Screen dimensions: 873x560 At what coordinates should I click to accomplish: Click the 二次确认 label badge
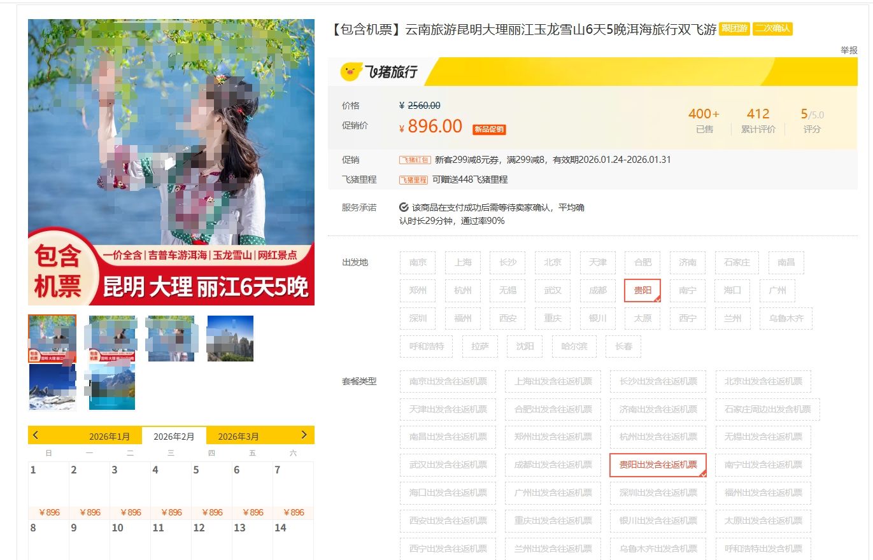[772, 29]
